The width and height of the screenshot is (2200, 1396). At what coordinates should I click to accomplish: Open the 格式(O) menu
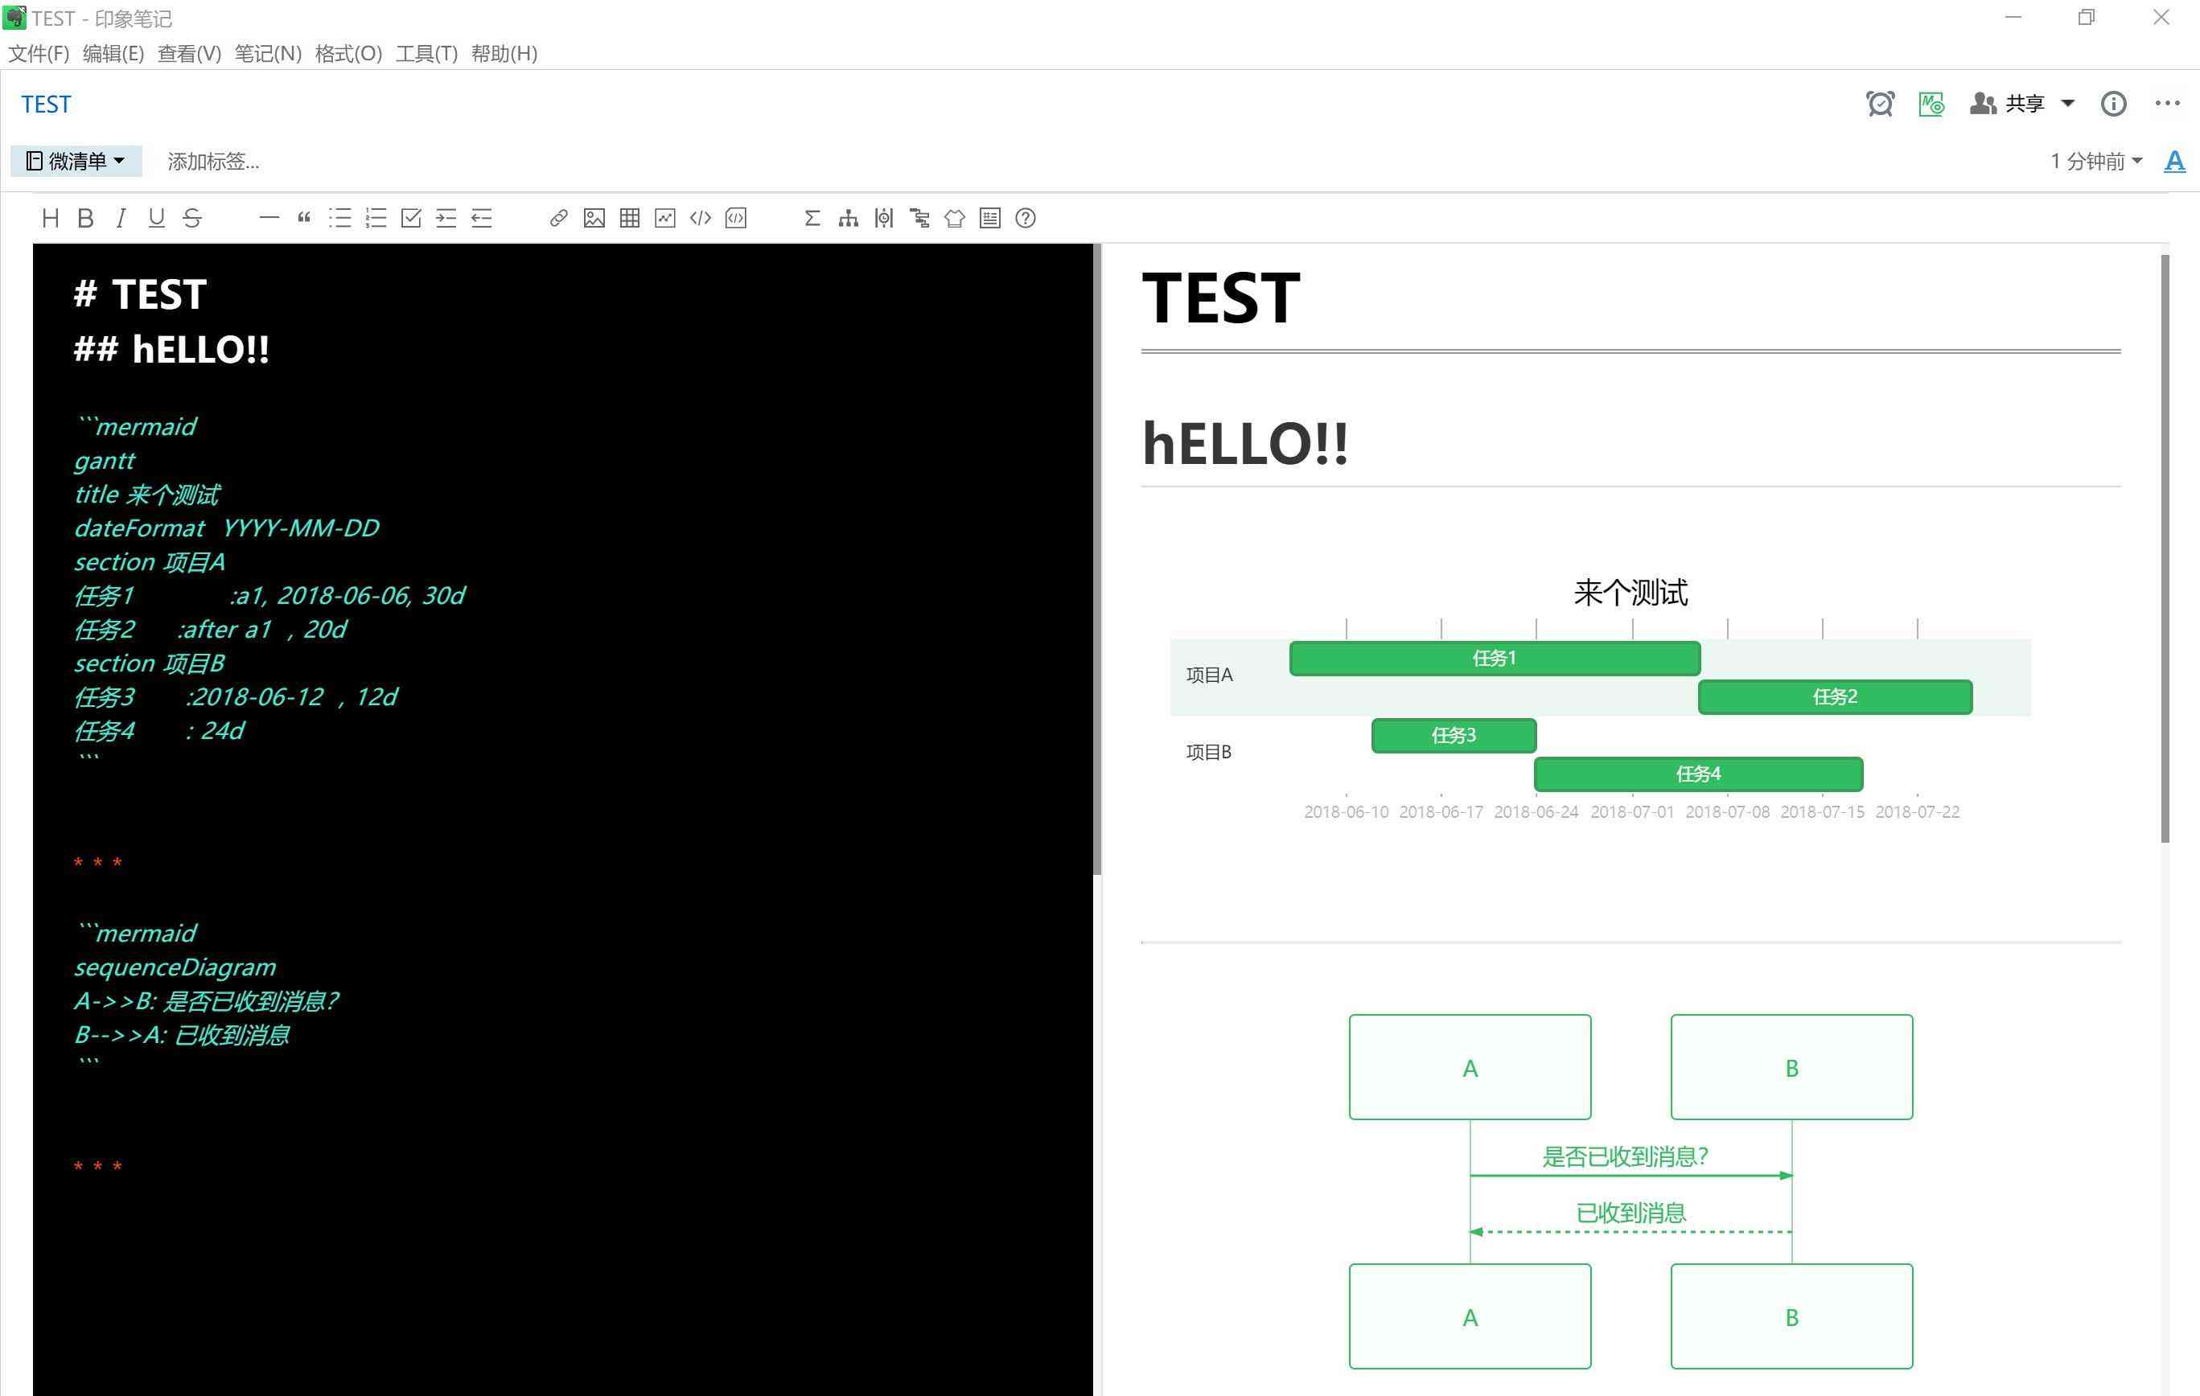click(x=348, y=54)
